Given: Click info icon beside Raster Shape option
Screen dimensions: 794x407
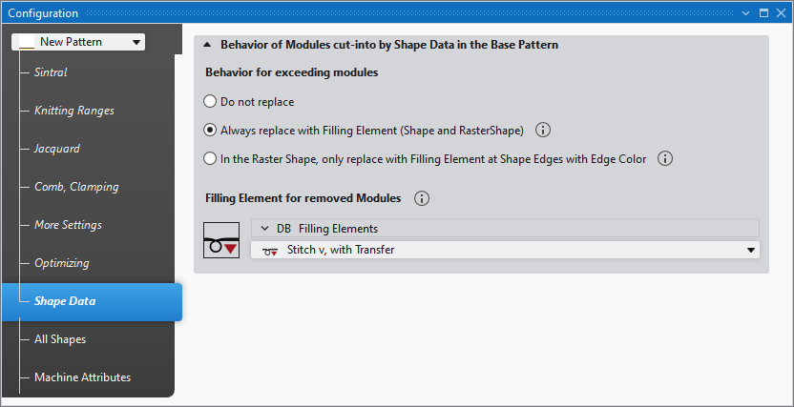Looking at the screenshot, I should coord(666,158).
